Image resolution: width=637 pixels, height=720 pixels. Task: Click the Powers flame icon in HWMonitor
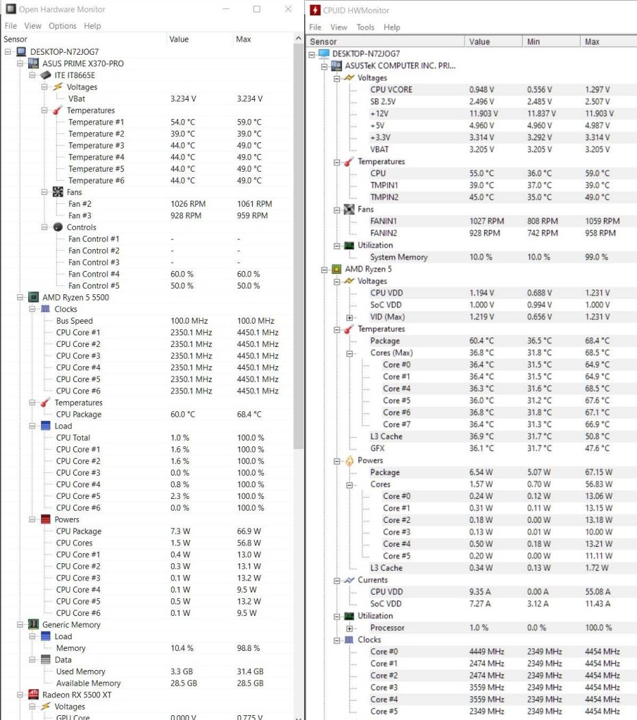point(349,460)
